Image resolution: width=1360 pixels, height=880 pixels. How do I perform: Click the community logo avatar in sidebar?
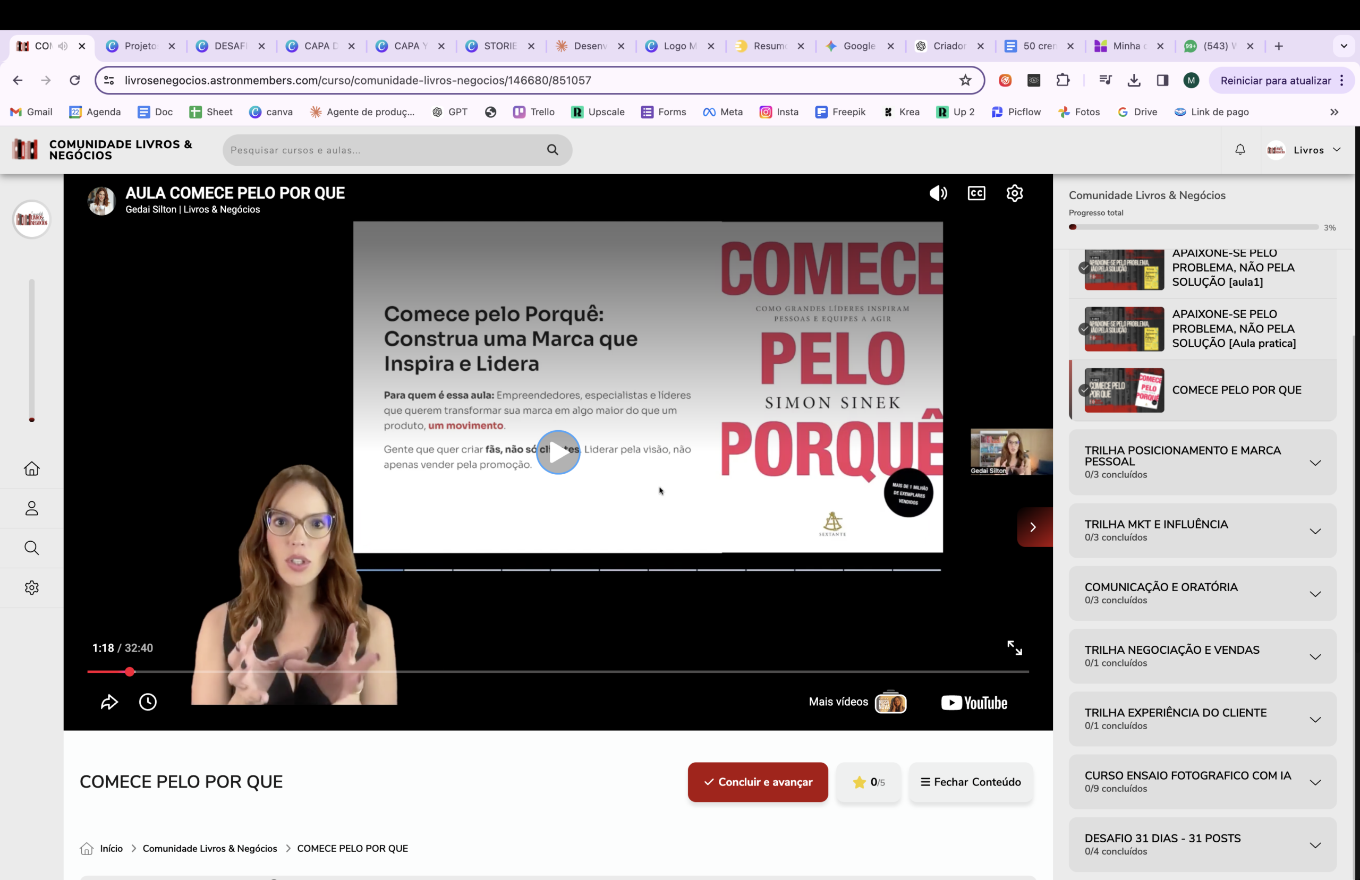(x=31, y=219)
